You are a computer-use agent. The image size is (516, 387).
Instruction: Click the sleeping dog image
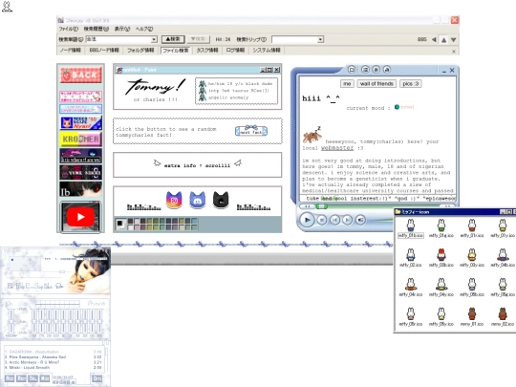(312, 135)
